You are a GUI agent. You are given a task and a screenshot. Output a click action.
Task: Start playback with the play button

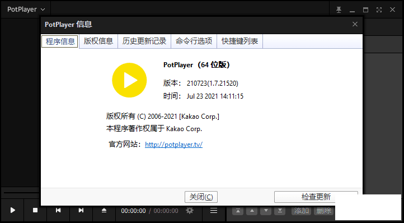13,210
